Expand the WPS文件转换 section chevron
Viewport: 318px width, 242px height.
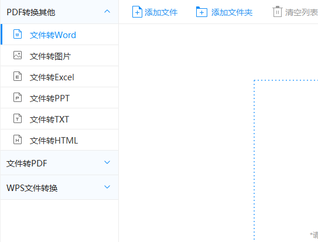click(107, 186)
